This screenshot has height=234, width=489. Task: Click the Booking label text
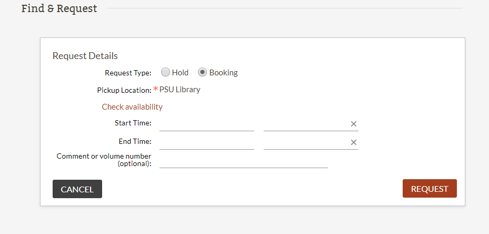(223, 73)
